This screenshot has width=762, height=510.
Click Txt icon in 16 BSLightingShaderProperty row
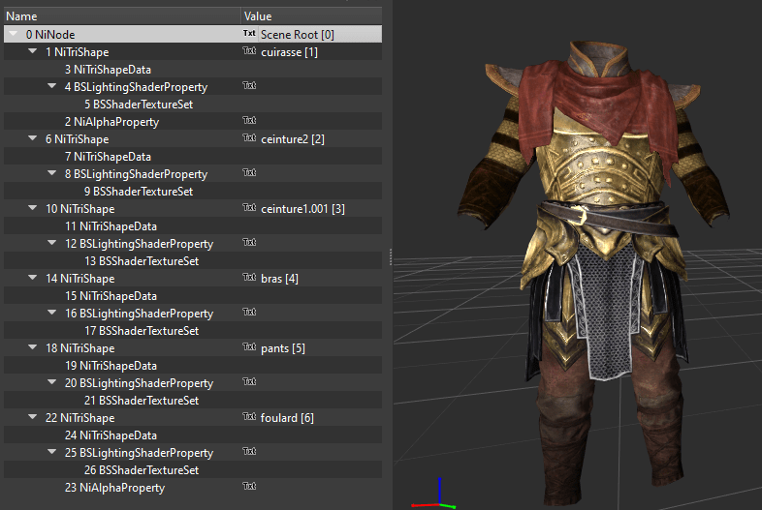(249, 313)
